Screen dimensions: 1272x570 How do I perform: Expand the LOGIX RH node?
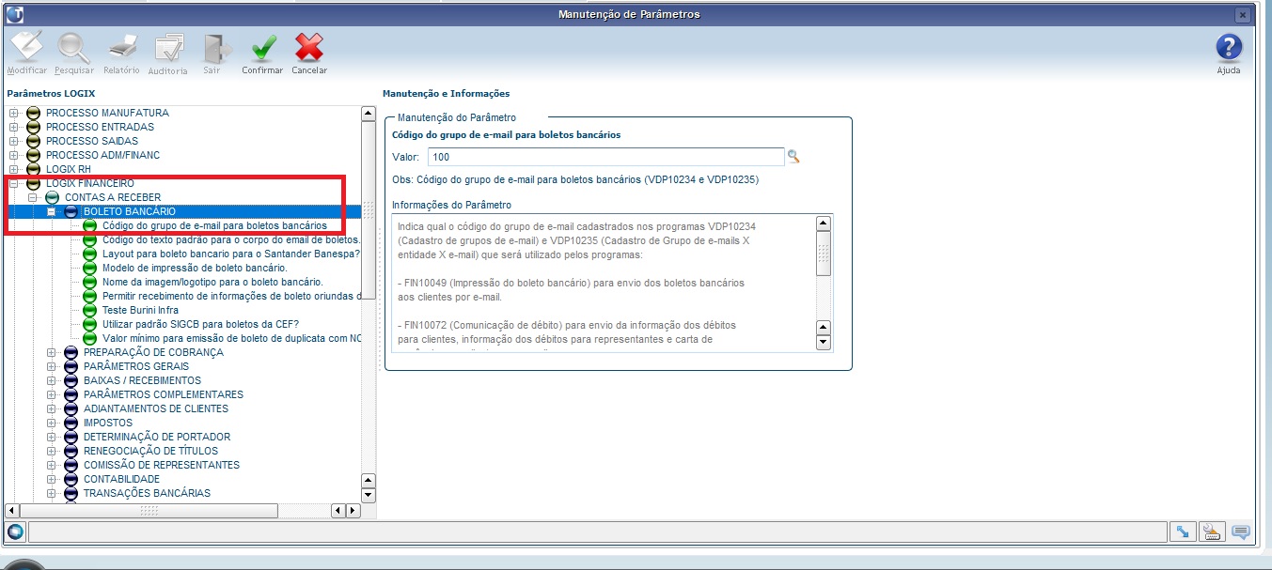(x=14, y=170)
